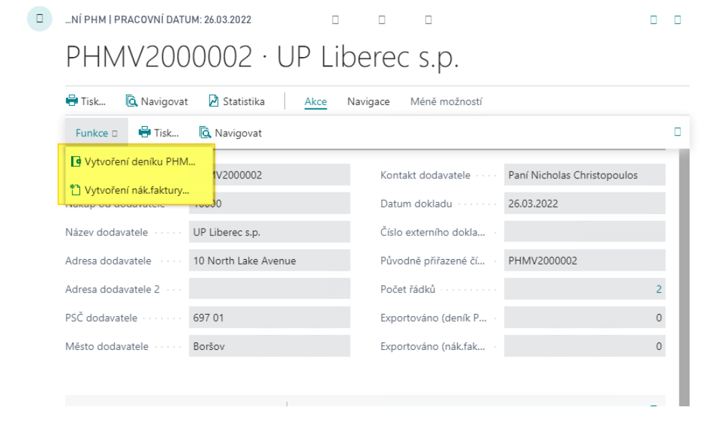Collapse the Funkce dropdown menu
This screenshot has height=428, width=718.
[x=96, y=133]
